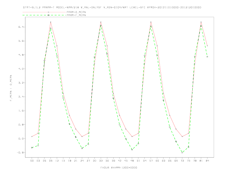Click the x-axis tick label 78
This screenshot has width=226, height=175.
point(195,161)
